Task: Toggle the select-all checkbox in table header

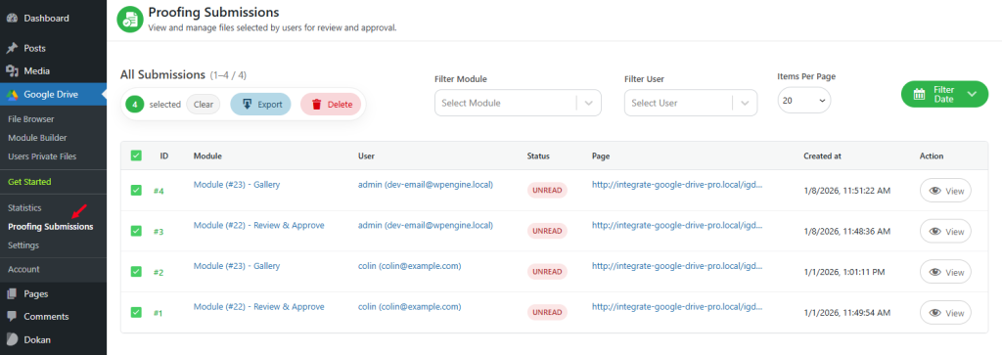Action: coord(136,155)
